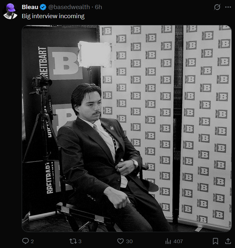Click the repost count 3
This screenshot has width=235, height=248.
point(80,242)
